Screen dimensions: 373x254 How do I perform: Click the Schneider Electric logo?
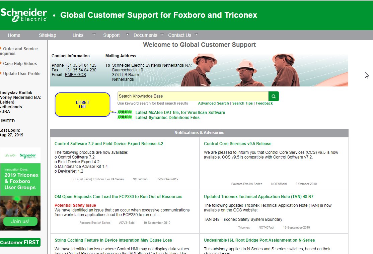tap(23, 15)
